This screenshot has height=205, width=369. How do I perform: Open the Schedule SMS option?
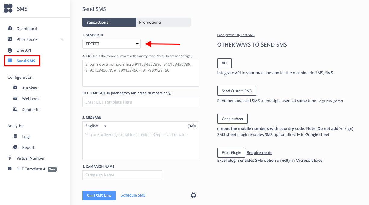pyautogui.click(x=133, y=195)
